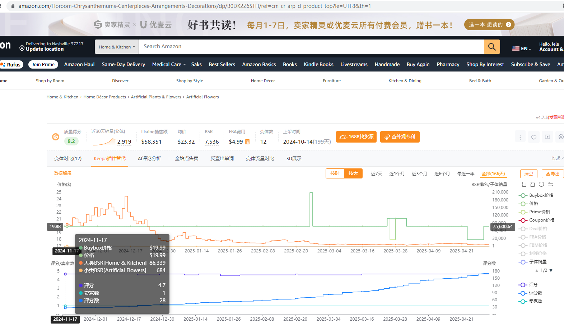Click the US flag language icon

(x=516, y=48)
